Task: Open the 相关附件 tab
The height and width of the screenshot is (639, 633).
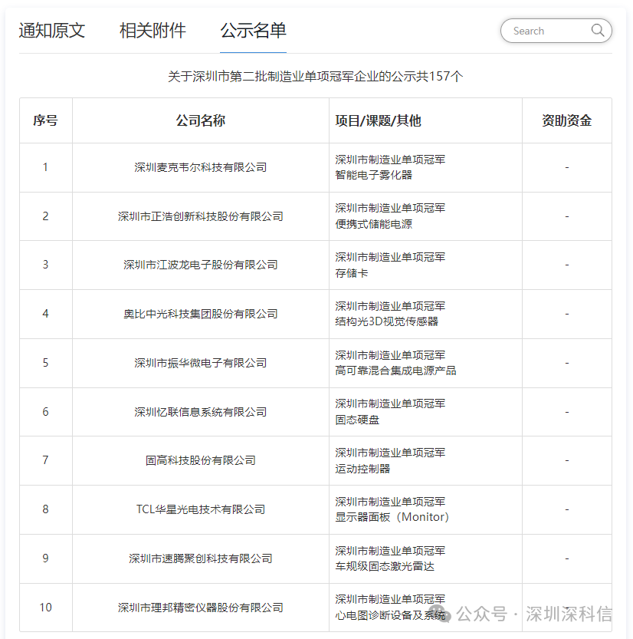Action: tap(153, 31)
